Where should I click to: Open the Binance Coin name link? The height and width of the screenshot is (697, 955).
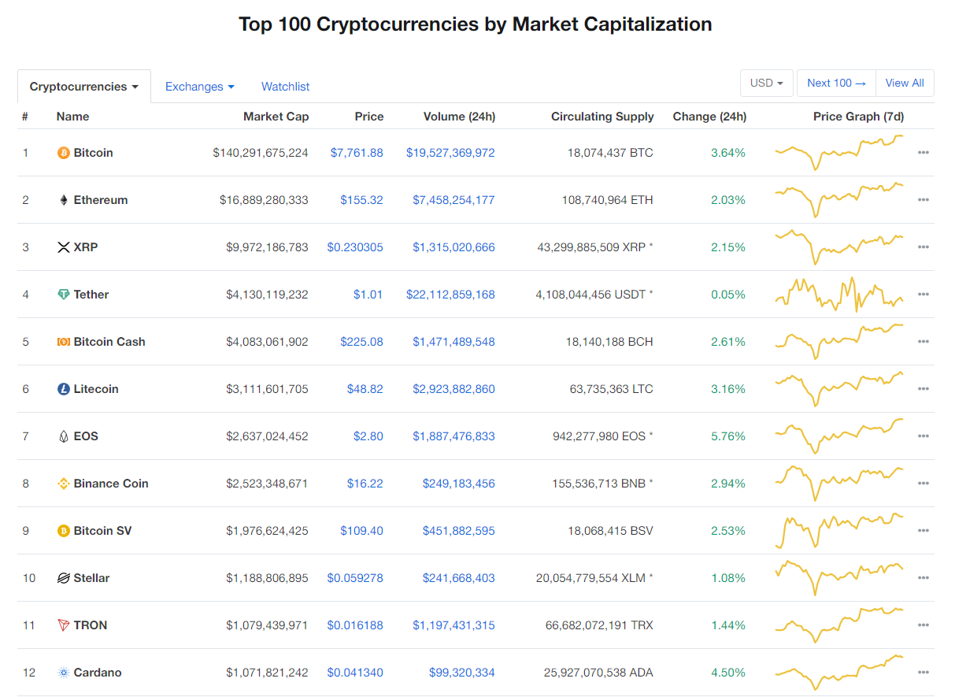point(111,484)
